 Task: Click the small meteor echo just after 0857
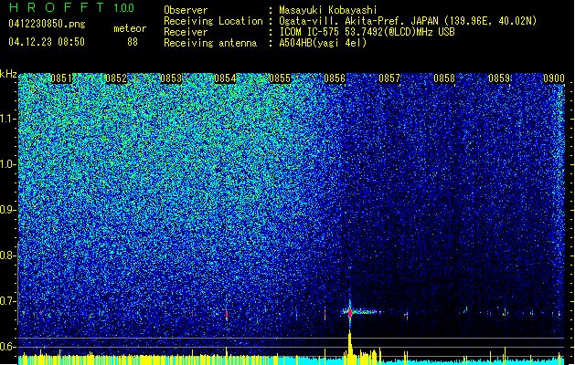point(406,315)
